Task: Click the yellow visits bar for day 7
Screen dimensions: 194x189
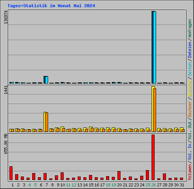Action: click(x=45, y=122)
